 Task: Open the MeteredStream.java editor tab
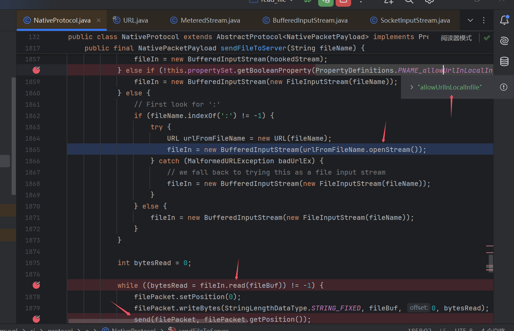pos(205,20)
